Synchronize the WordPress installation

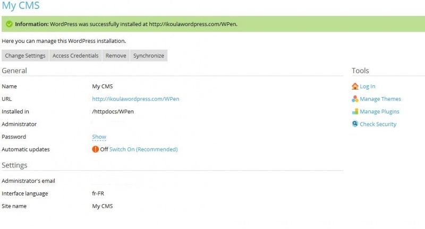[149, 56]
